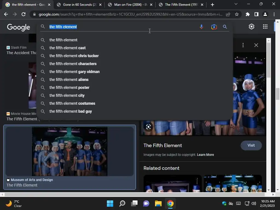Search inside image with Lens icon

click(148, 127)
